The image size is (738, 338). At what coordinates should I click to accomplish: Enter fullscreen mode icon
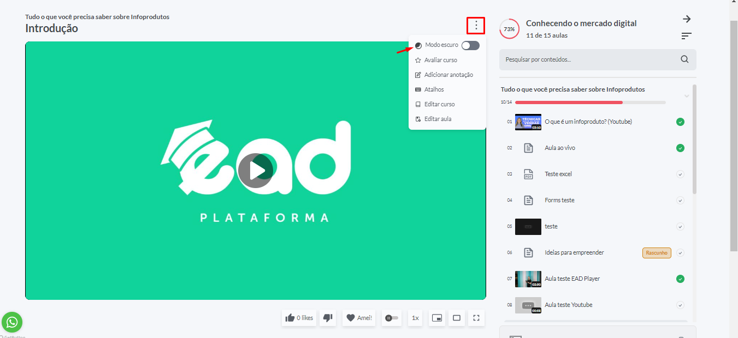pos(476,318)
